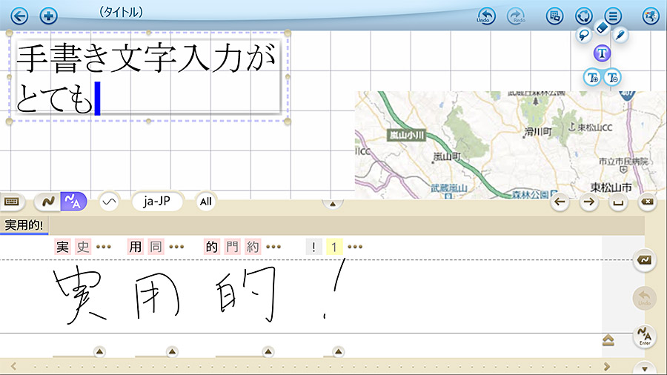
Task: Click the enlarge text size icon
Action: 592,76
